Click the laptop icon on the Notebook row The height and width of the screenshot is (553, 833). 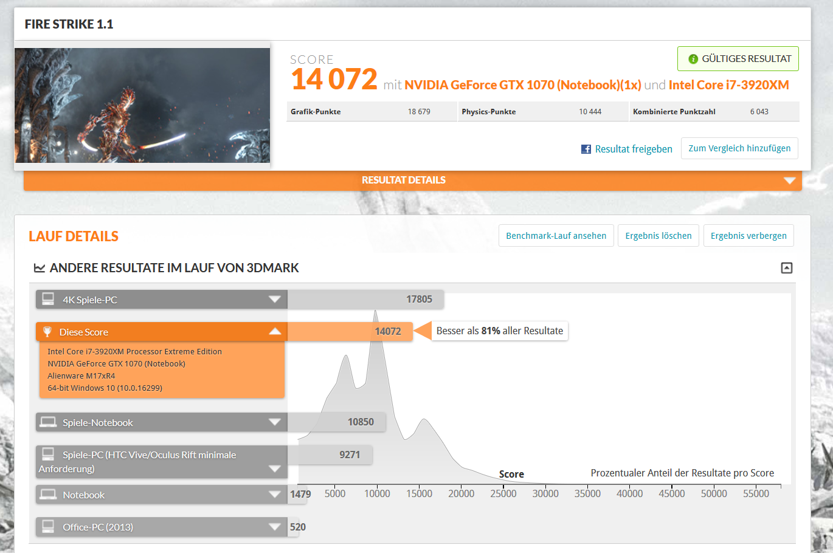pyautogui.click(x=48, y=494)
